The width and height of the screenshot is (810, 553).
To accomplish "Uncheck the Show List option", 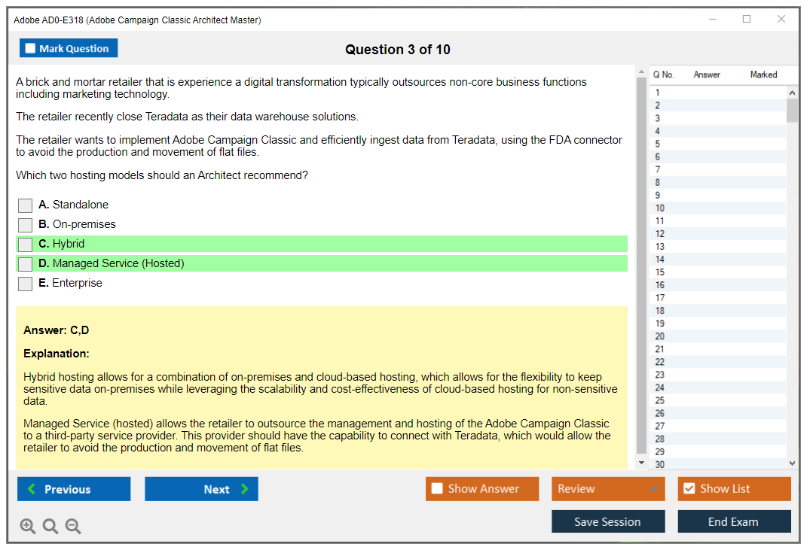I will tap(689, 489).
